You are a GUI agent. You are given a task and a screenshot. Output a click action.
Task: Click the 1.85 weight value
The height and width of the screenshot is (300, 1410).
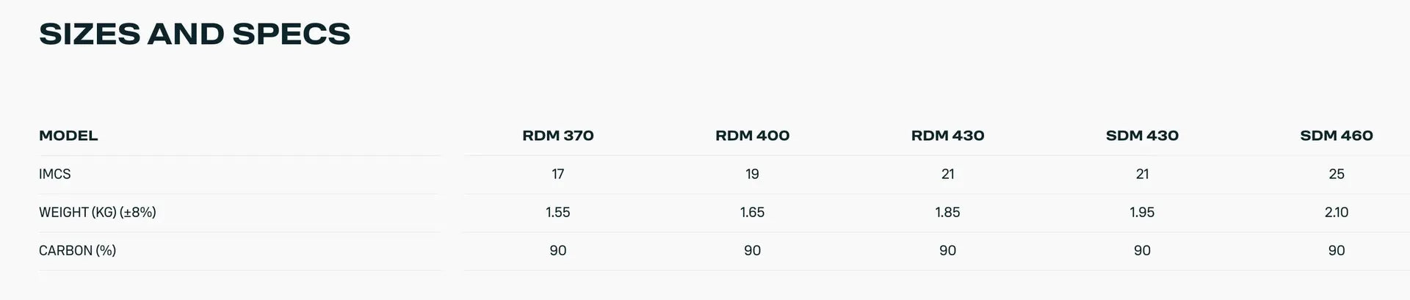click(x=947, y=213)
